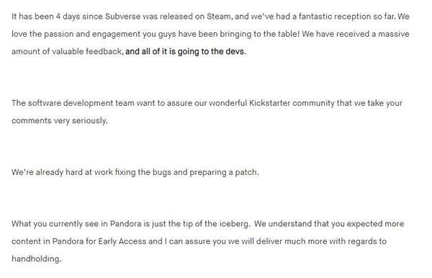This screenshot has height=278, width=432.
Task: Click the sentence about fixing the bugs
Action: tap(135, 172)
